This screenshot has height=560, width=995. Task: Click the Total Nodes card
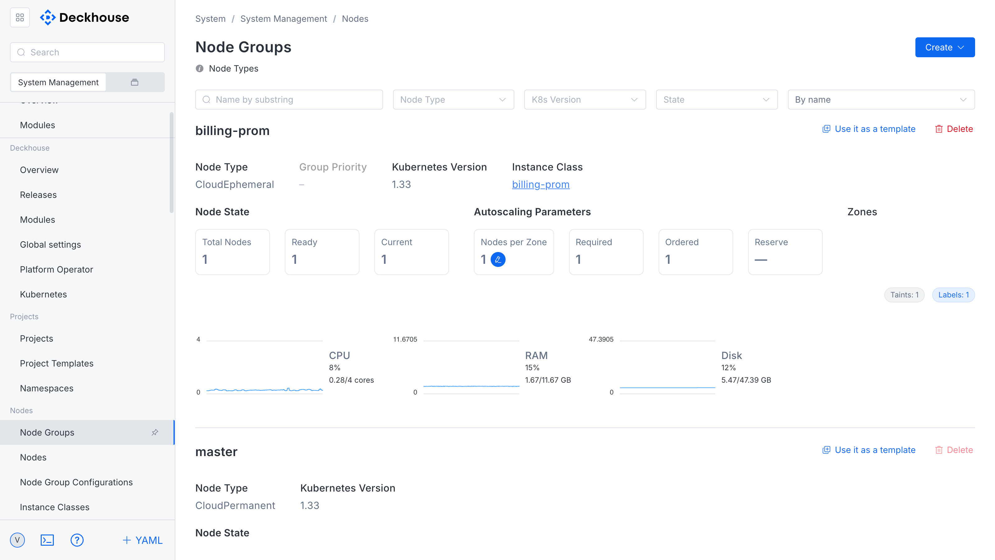(x=233, y=252)
